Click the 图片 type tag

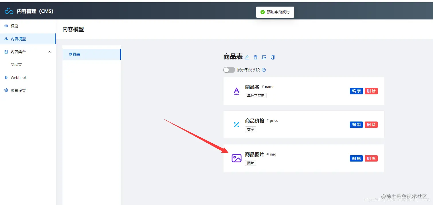pos(250,163)
